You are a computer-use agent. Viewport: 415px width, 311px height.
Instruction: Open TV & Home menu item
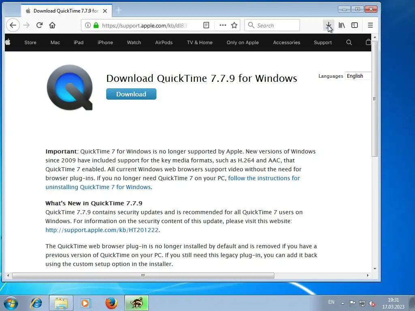pyautogui.click(x=200, y=43)
